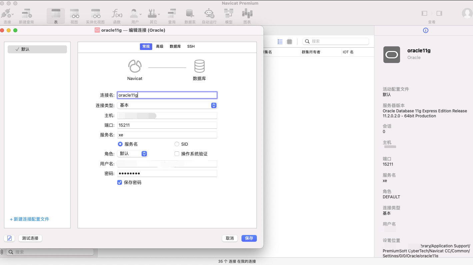The height and width of the screenshot is (265, 473).
Task: Click the info icon in the right panel
Action: [x=425, y=30]
